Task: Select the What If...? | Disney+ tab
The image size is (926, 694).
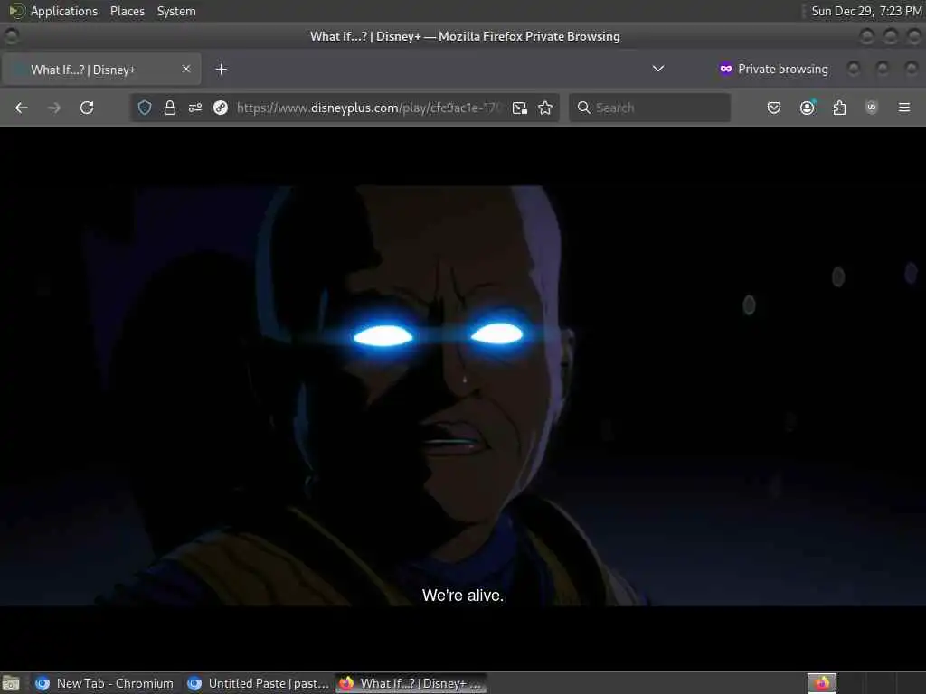Action: 101,70
